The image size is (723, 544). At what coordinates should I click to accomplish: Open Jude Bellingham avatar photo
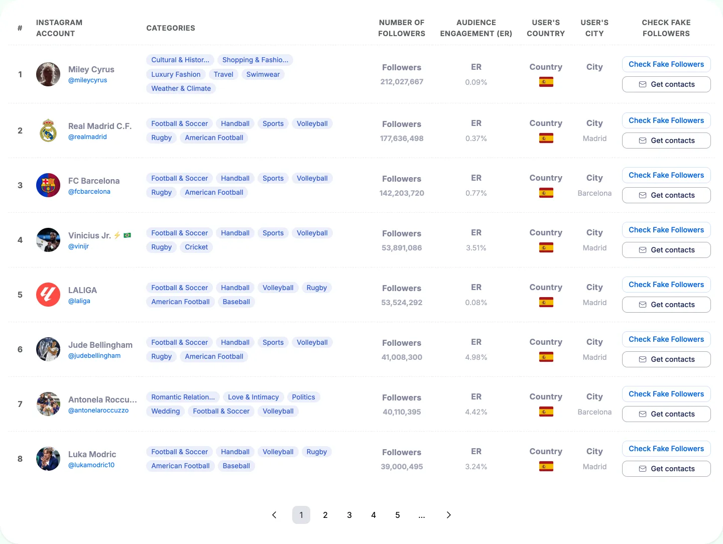[48, 349]
